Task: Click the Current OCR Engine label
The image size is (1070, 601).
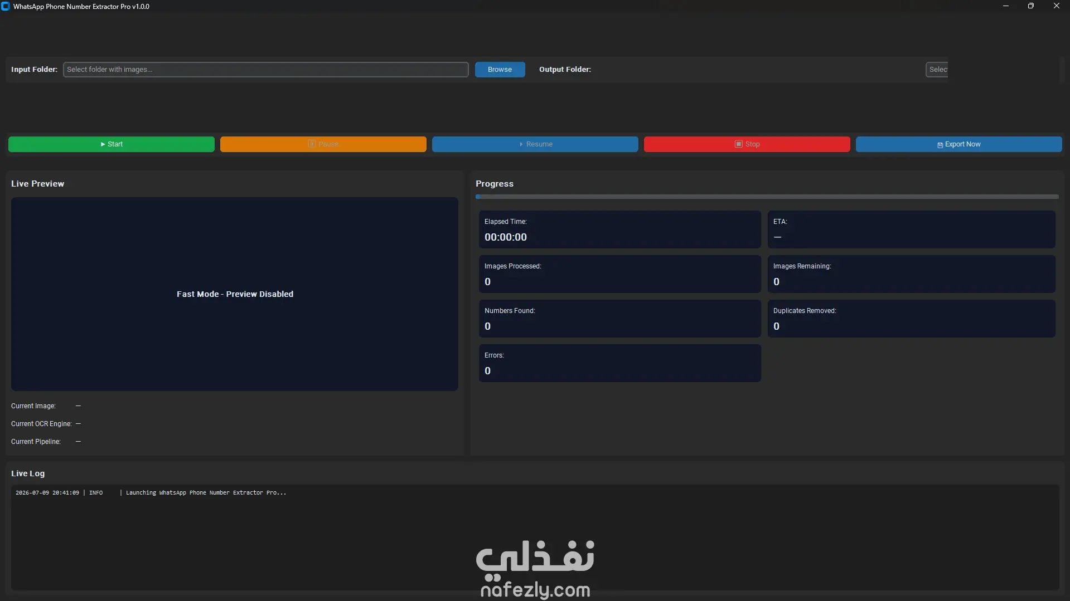Action: pyautogui.click(x=41, y=424)
